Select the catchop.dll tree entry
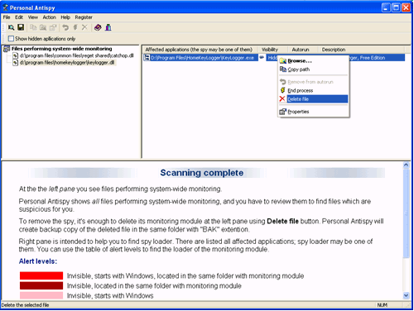Image resolution: width=414 pixels, height=311 pixels. (x=76, y=55)
